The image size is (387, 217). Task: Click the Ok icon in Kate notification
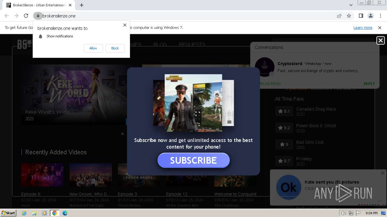pyautogui.click(x=288, y=187)
